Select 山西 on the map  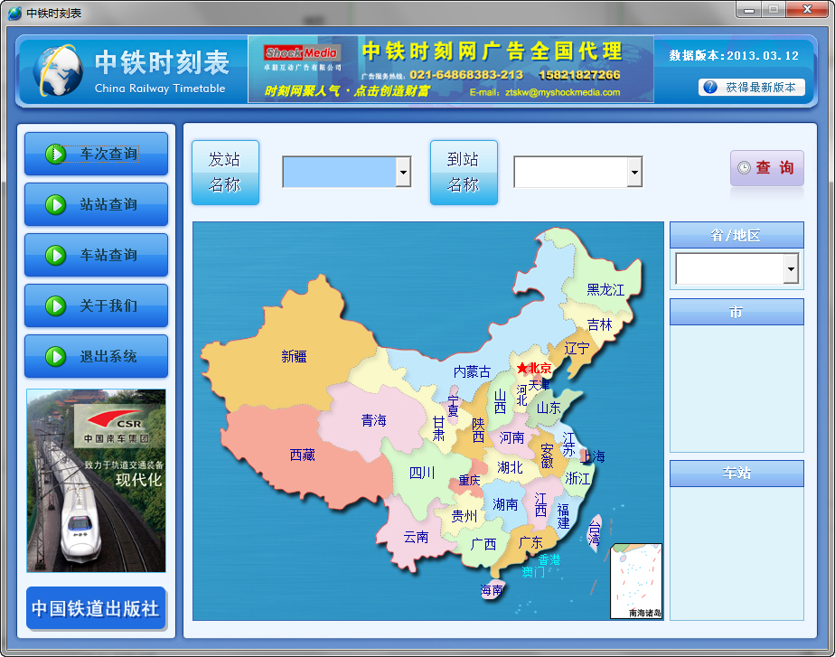(500, 402)
